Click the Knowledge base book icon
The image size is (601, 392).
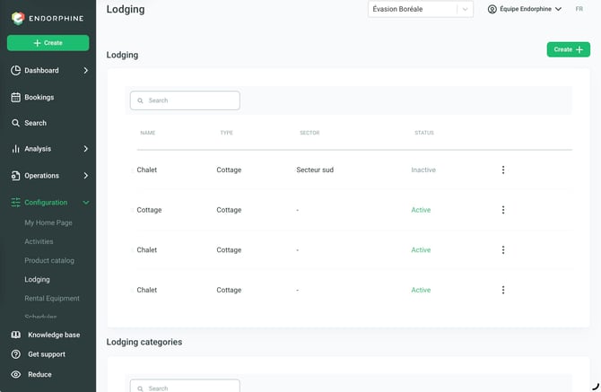pyautogui.click(x=16, y=335)
